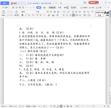The width and height of the screenshot is (111, 108).
Task: Click the eye protection mode icon in status bar
Action: click(71, 106)
